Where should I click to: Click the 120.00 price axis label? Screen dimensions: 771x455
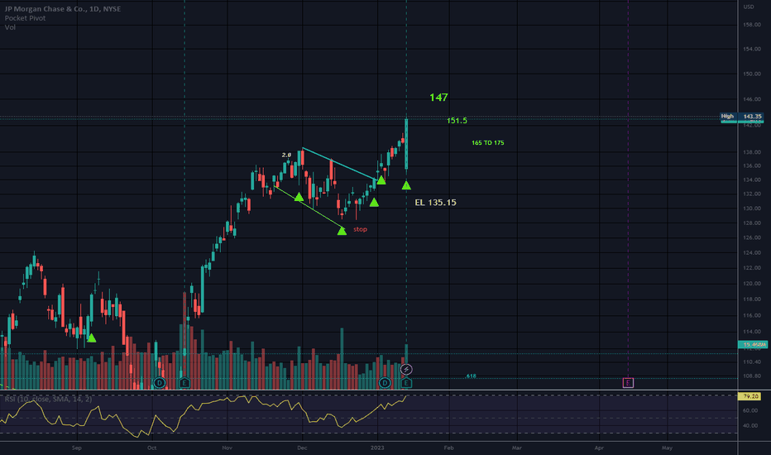[752, 284]
